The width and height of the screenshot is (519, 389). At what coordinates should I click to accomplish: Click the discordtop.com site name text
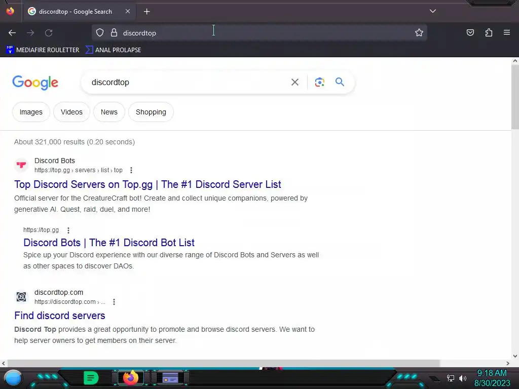coord(59,292)
